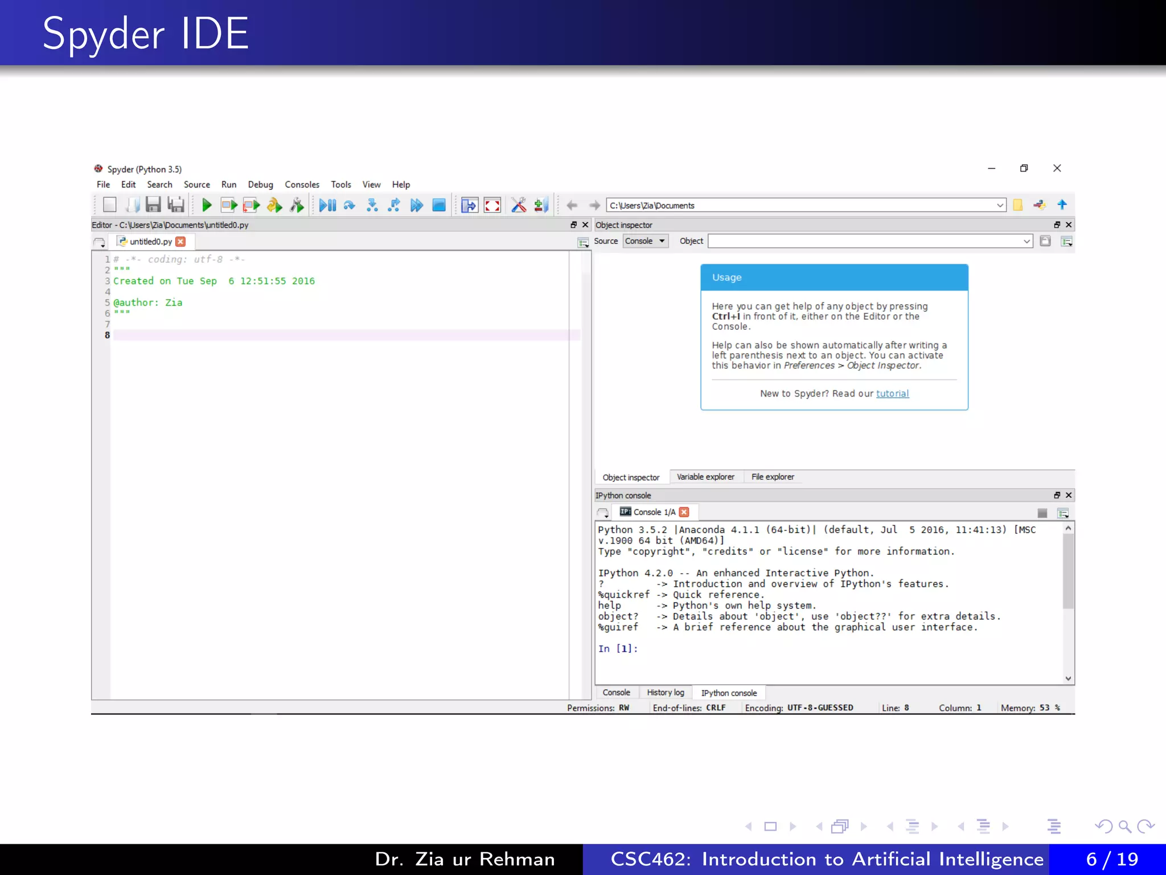1166x875 pixels.
Task: Switch to the Variable explorer tab
Action: click(x=705, y=477)
